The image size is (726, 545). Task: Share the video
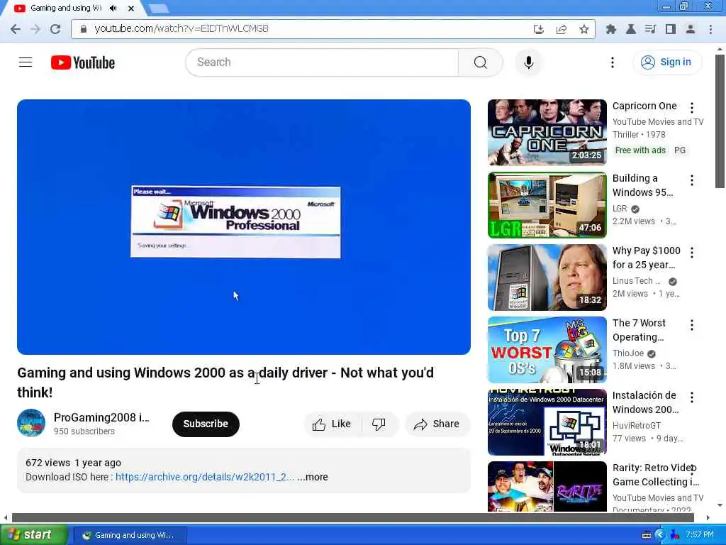[x=437, y=424]
